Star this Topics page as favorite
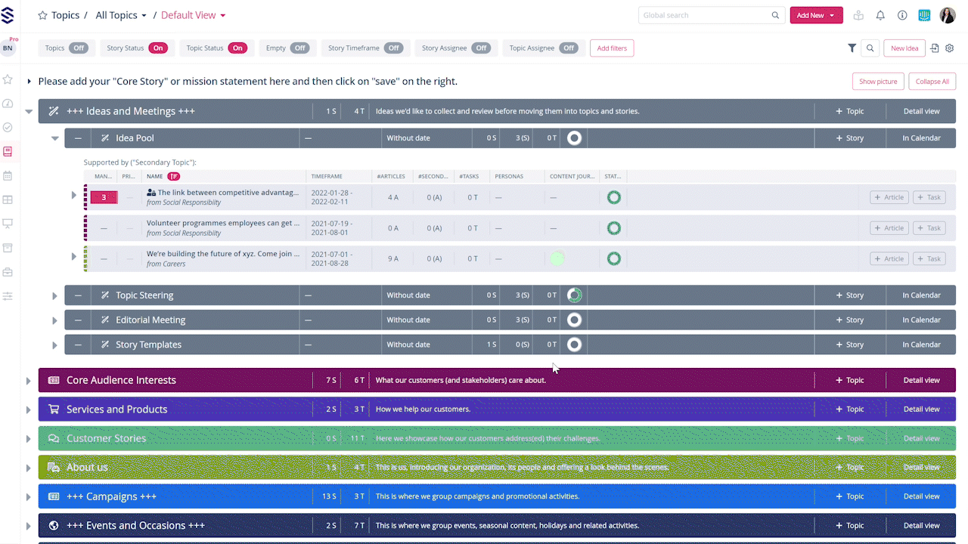Screen dimensions: 968x544 (x=42, y=15)
